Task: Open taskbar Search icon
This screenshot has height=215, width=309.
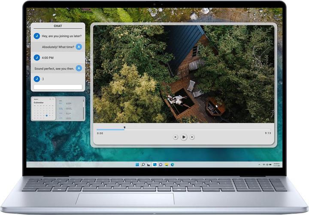Action: tap(143, 164)
